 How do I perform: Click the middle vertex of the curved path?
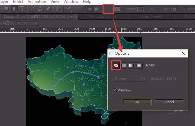[x=73, y=72]
